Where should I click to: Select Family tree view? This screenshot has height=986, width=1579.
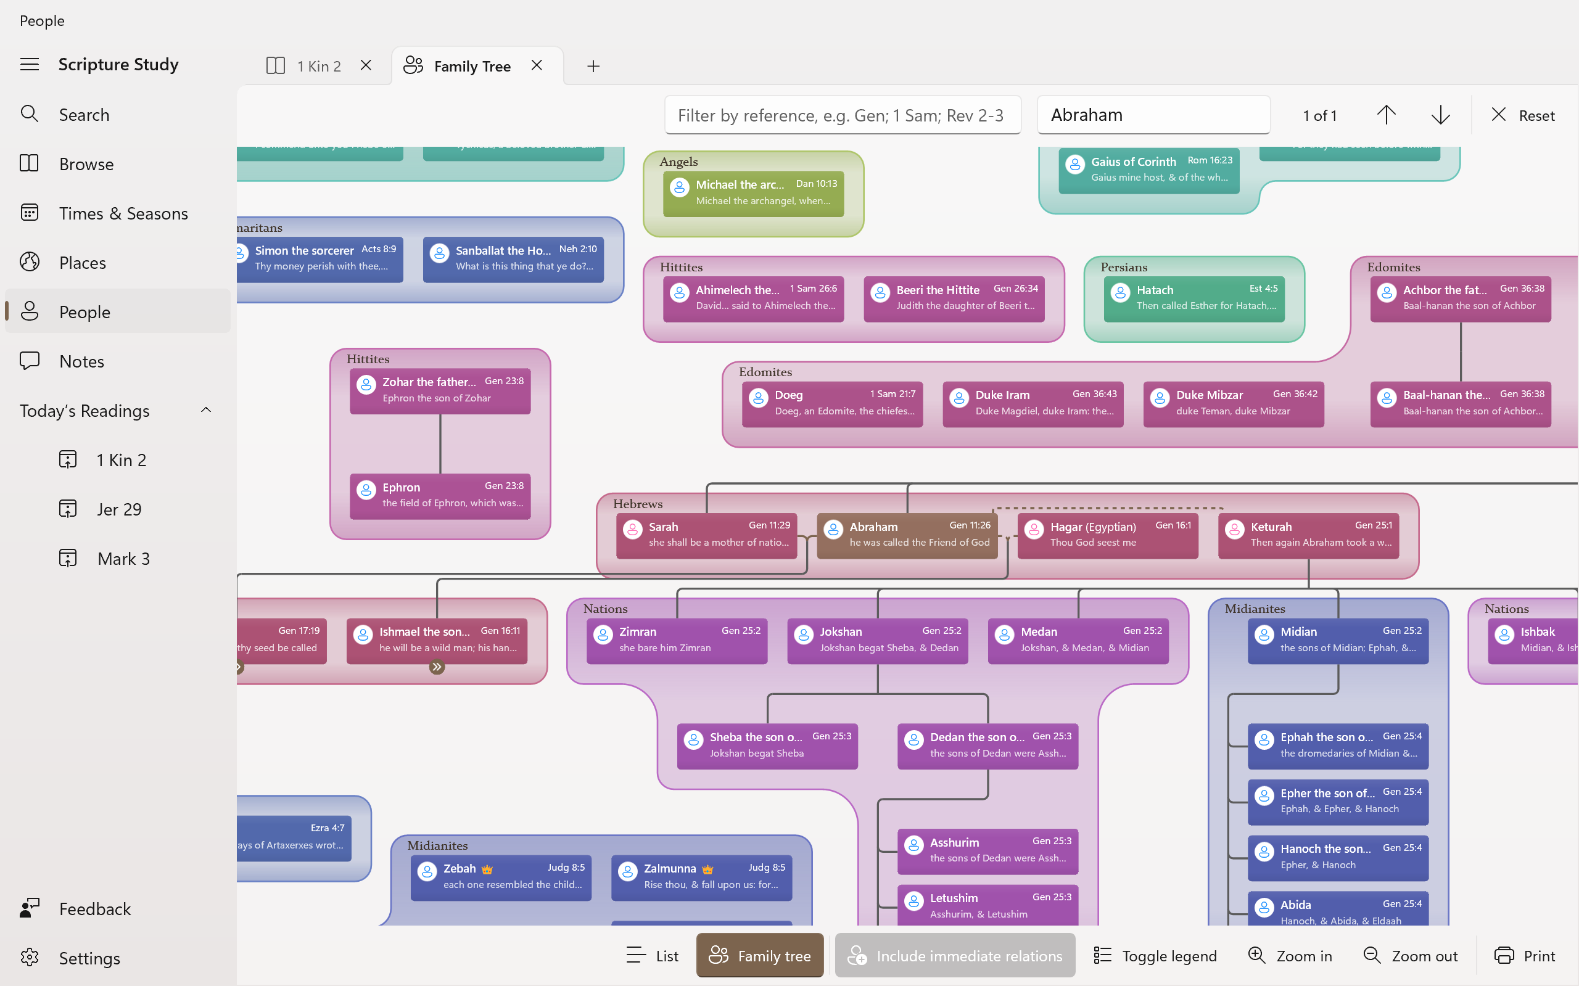click(760, 955)
